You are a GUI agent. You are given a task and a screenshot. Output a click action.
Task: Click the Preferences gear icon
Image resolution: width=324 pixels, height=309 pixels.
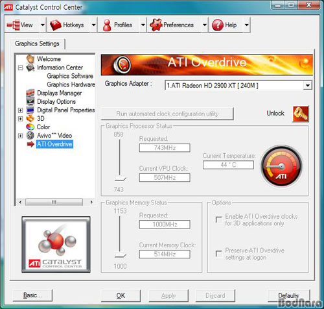tap(156, 25)
